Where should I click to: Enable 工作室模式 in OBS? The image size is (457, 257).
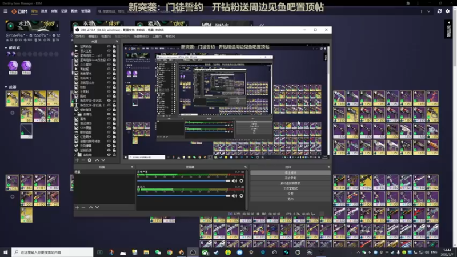[290, 188]
